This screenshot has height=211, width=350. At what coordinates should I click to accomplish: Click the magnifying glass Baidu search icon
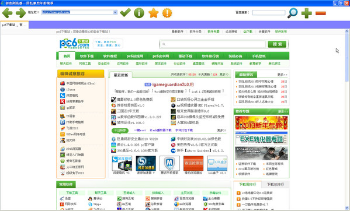[292, 13]
